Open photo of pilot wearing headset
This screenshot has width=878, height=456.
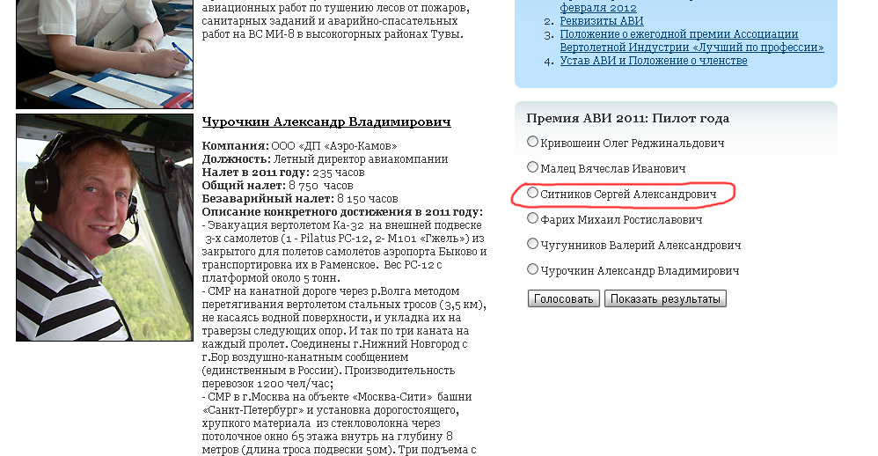tap(105, 227)
